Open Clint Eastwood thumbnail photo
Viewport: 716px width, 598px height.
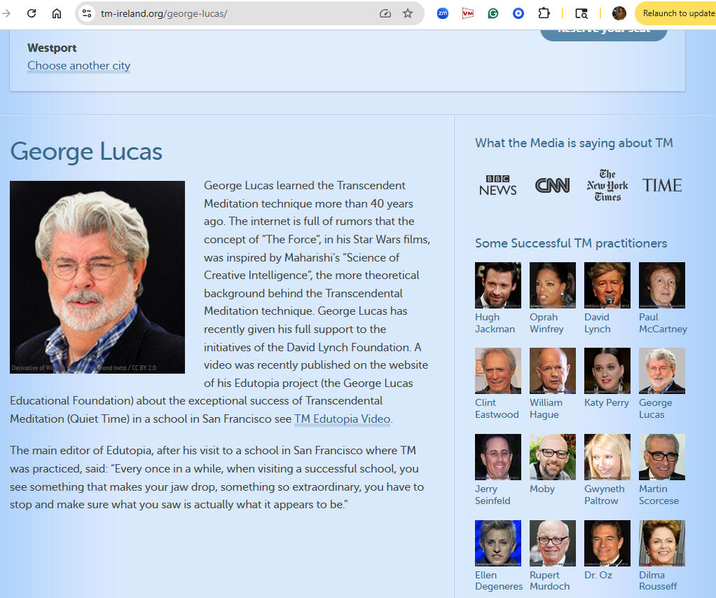(497, 371)
